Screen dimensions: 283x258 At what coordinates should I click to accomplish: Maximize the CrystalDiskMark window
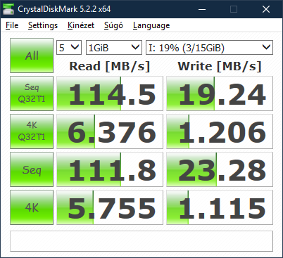[234, 9]
